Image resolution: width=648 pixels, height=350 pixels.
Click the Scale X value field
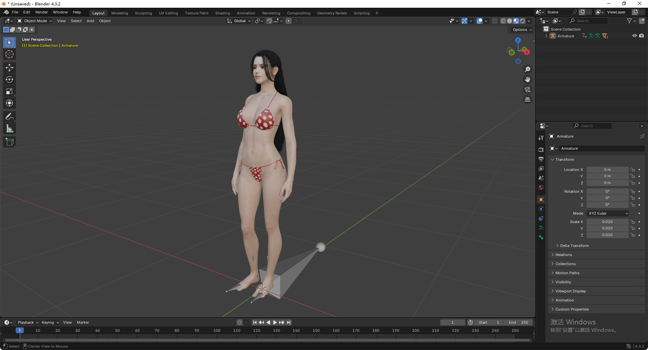click(607, 222)
